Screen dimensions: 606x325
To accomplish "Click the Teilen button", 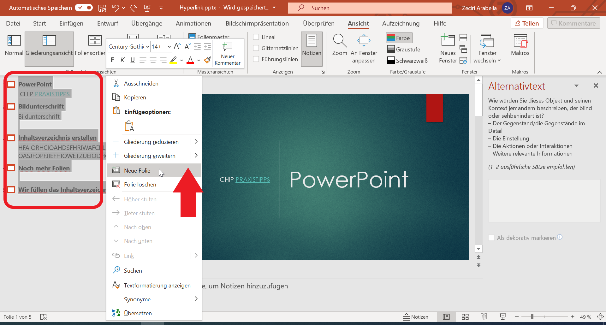I will (x=527, y=23).
